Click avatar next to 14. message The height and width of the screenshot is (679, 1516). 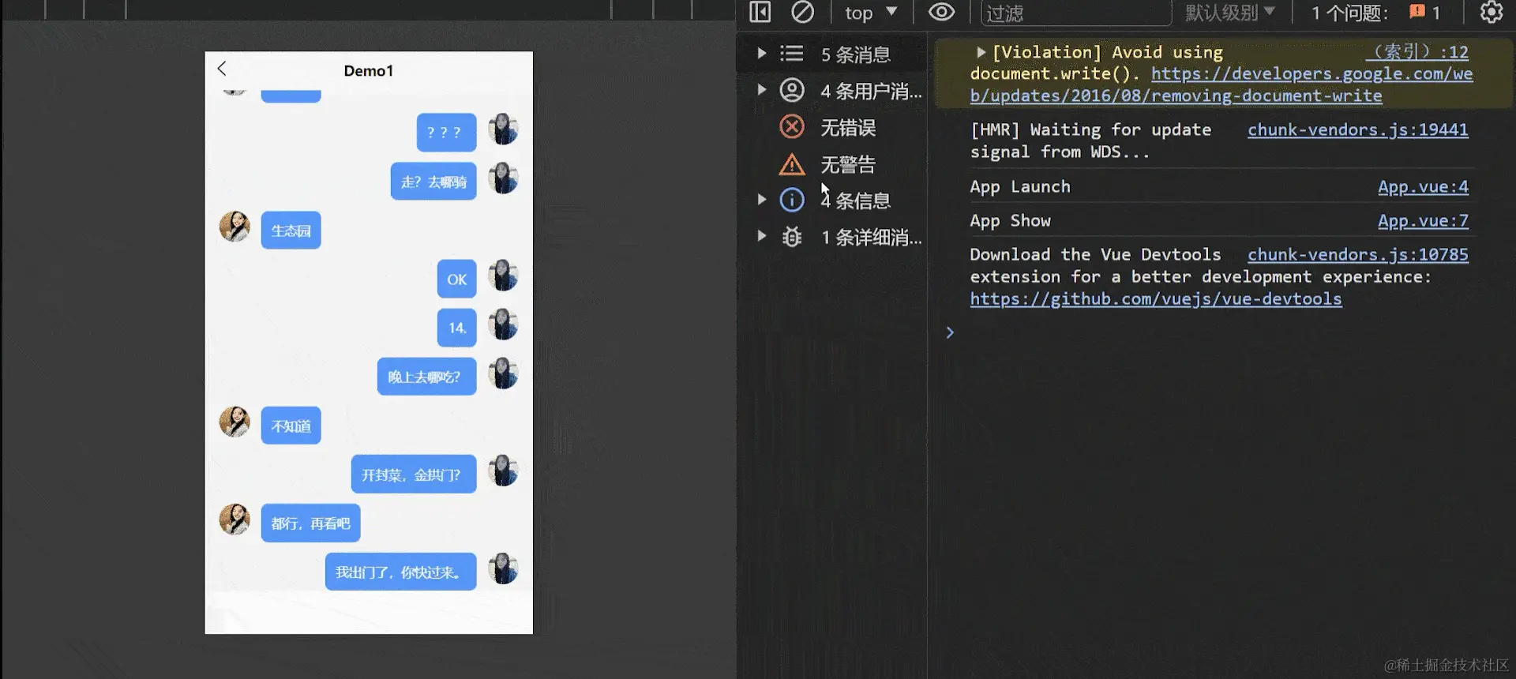503,324
